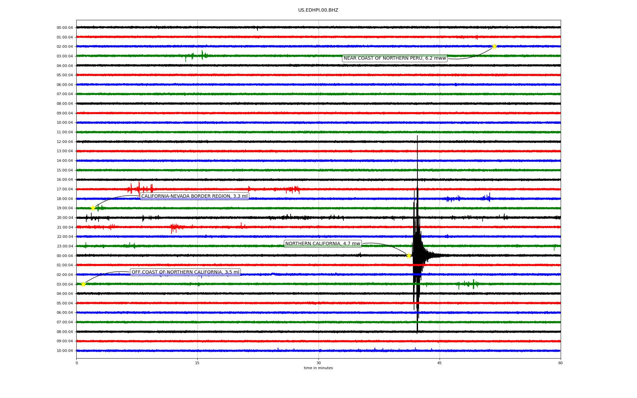Click the 'time in minutes' axis label

pyautogui.click(x=318, y=368)
